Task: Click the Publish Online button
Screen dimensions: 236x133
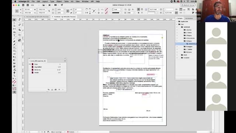Action: 188,5
